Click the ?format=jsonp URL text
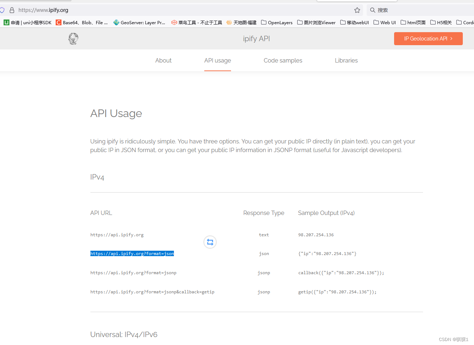Screen dimensions: 474x345 [133, 273]
